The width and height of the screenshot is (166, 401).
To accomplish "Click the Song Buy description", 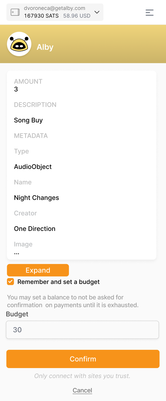I will 28,120.
